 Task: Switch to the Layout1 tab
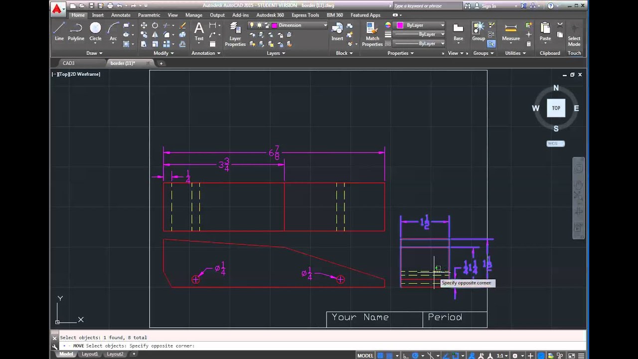pos(90,354)
